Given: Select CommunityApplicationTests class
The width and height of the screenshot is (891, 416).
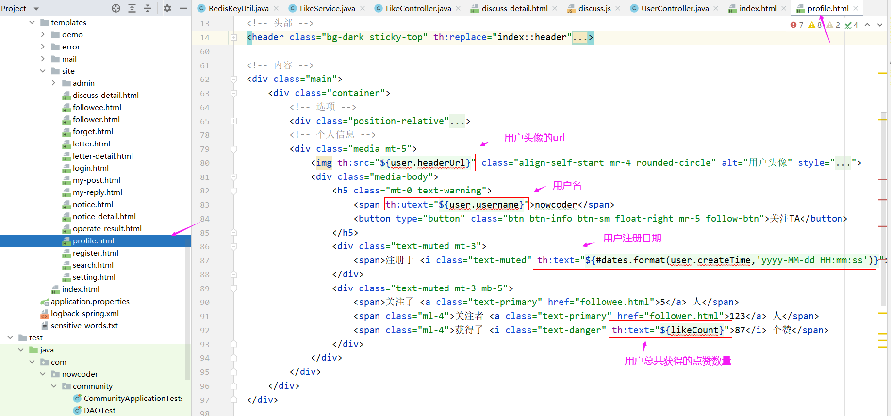Looking at the screenshot, I should [133, 398].
